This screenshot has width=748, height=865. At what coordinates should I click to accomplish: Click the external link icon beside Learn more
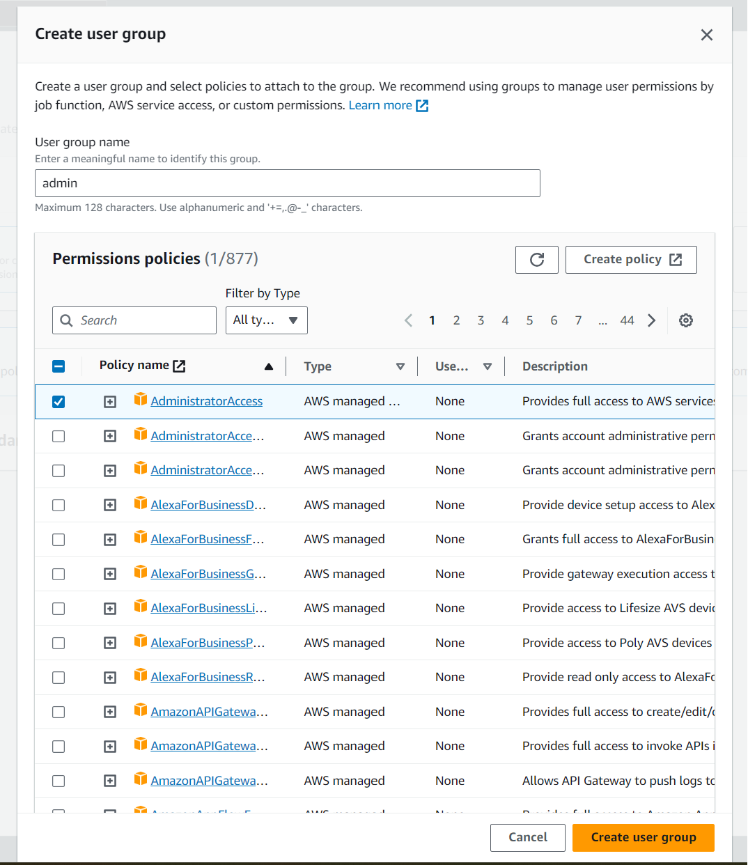point(422,106)
